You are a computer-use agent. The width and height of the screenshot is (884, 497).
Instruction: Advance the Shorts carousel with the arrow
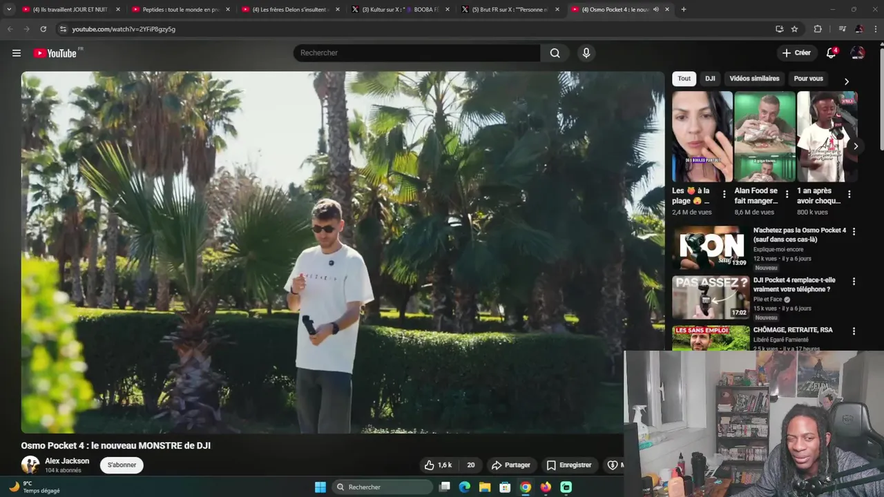coord(856,146)
